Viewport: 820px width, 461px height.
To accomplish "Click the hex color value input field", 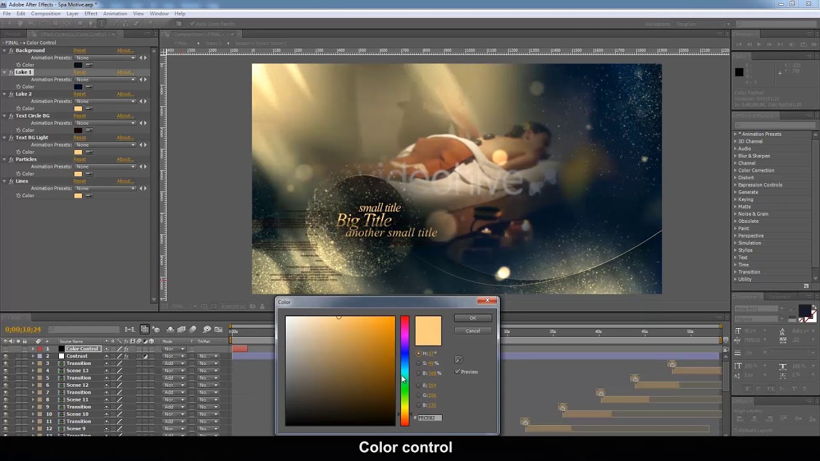I will (429, 417).
